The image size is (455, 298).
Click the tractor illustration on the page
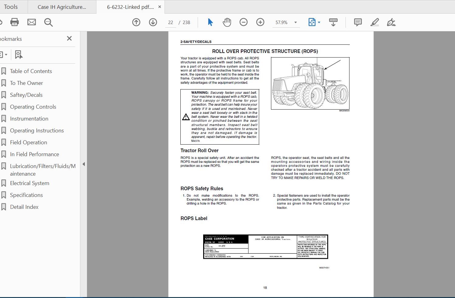(310, 83)
